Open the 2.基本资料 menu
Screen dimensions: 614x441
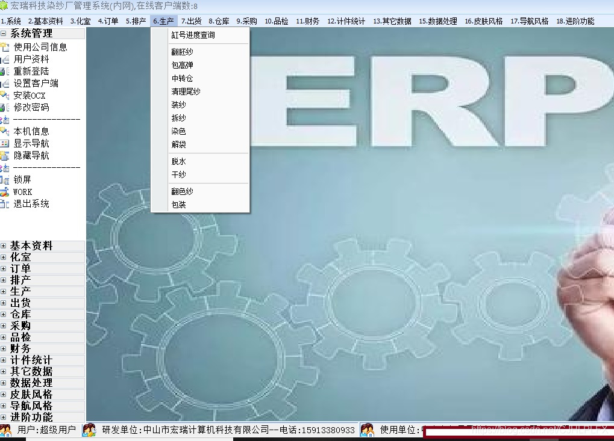45,21
